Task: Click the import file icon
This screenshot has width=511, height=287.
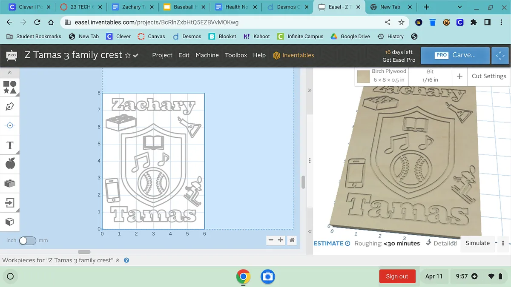Action: [x=10, y=203]
